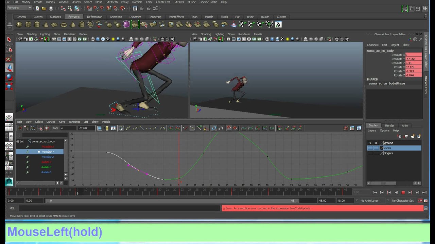The height and width of the screenshot is (244, 435).
Task: Click create layer from selected icon
Action: 419,136
